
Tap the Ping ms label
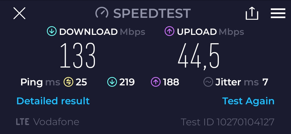[x=40, y=82]
